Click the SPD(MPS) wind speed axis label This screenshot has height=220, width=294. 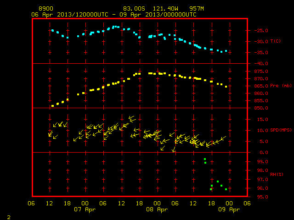[x=281, y=130]
